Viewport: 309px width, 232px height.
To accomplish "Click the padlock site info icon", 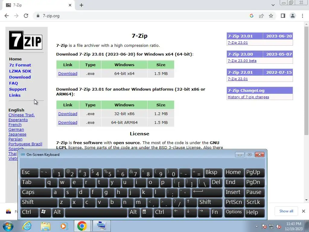I will tap(38, 16).
